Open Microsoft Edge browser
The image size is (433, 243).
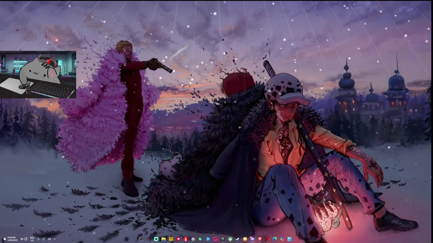coord(275,239)
